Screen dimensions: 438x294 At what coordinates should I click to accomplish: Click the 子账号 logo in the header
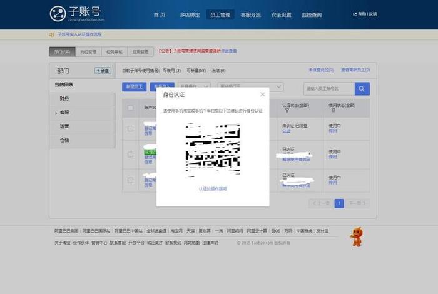tap(77, 13)
